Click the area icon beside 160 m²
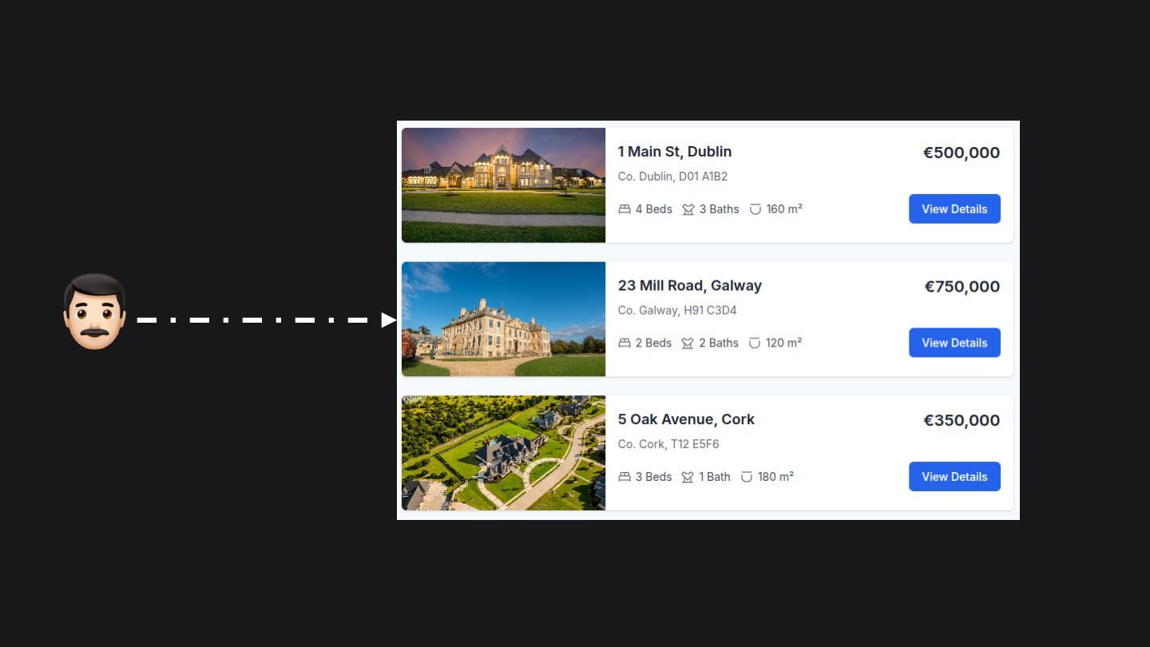This screenshot has width=1150, height=647. pos(755,209)
